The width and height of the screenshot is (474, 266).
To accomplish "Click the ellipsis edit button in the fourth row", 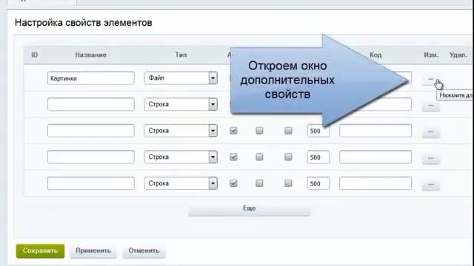I will point(431,158).
